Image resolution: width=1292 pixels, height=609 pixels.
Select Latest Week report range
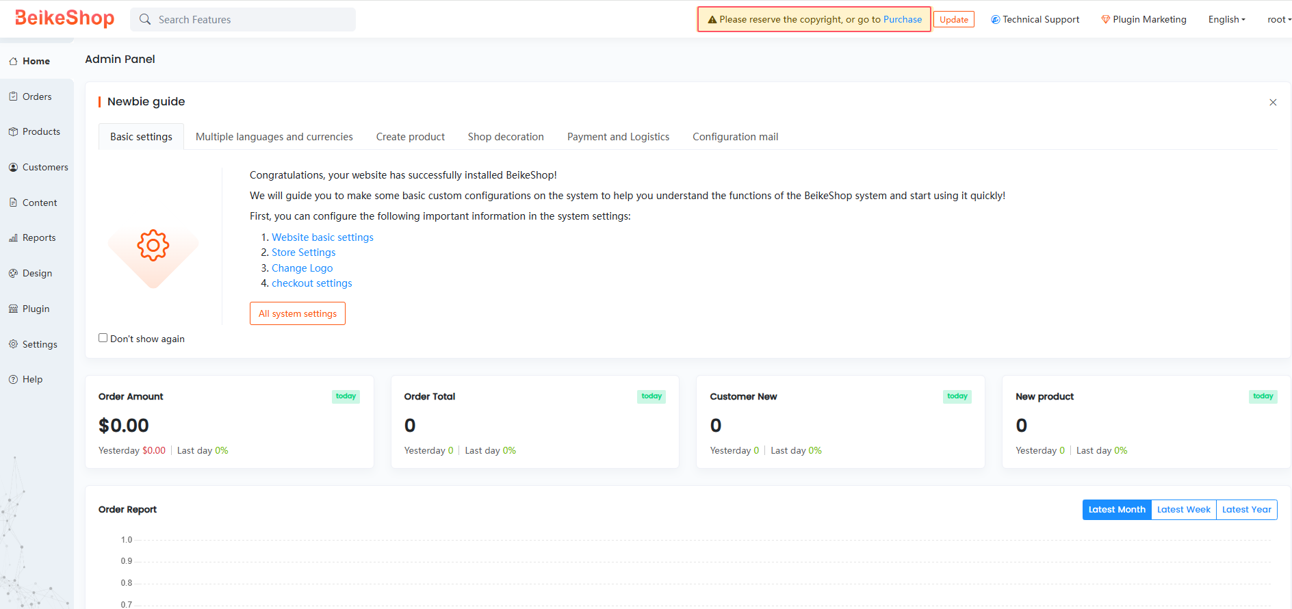pos(1184,510)
